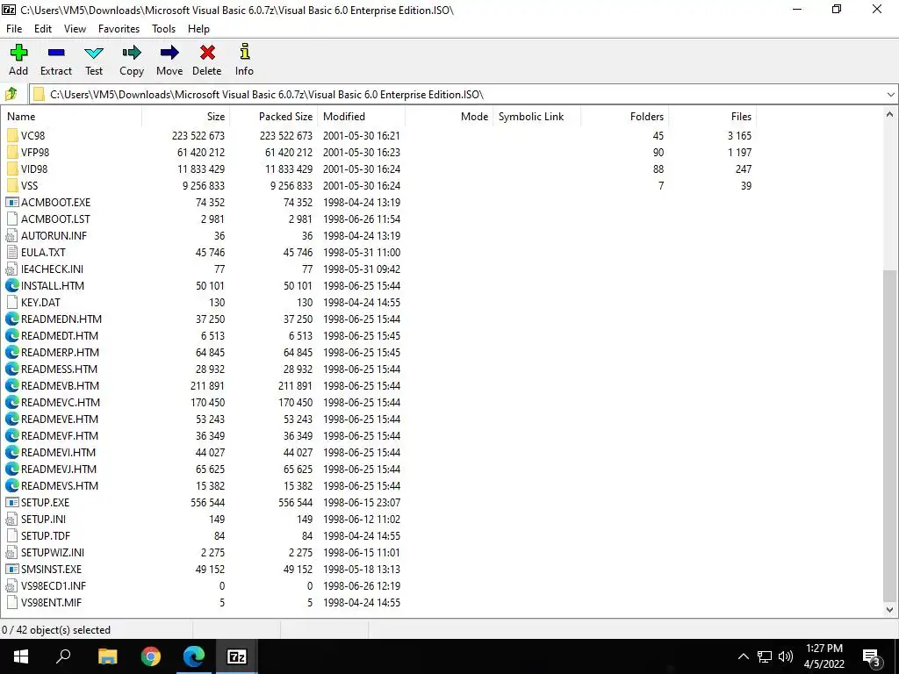Screen dimensions: 899x674
Task: Click the Move toolbar icon
Action: [169, 53]
